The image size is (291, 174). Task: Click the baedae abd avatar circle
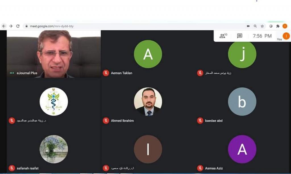(242, 102)
